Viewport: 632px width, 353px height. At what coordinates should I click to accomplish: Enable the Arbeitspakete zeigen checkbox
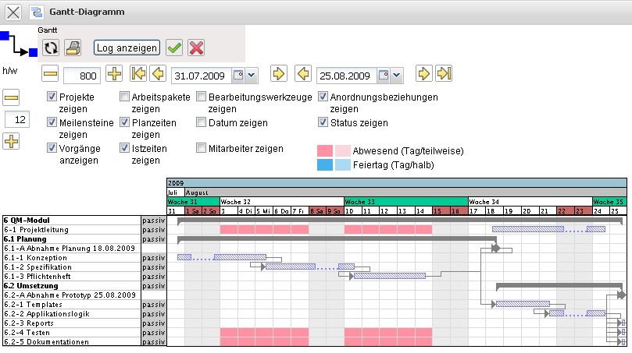(125, 97)
